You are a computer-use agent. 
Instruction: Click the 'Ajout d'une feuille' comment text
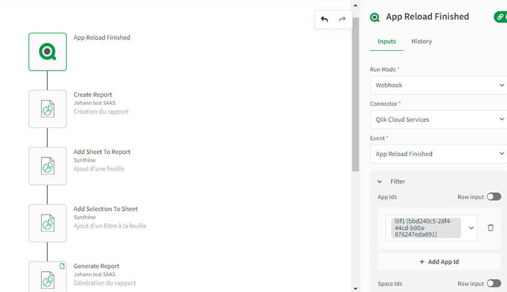[x=99, y=169]
